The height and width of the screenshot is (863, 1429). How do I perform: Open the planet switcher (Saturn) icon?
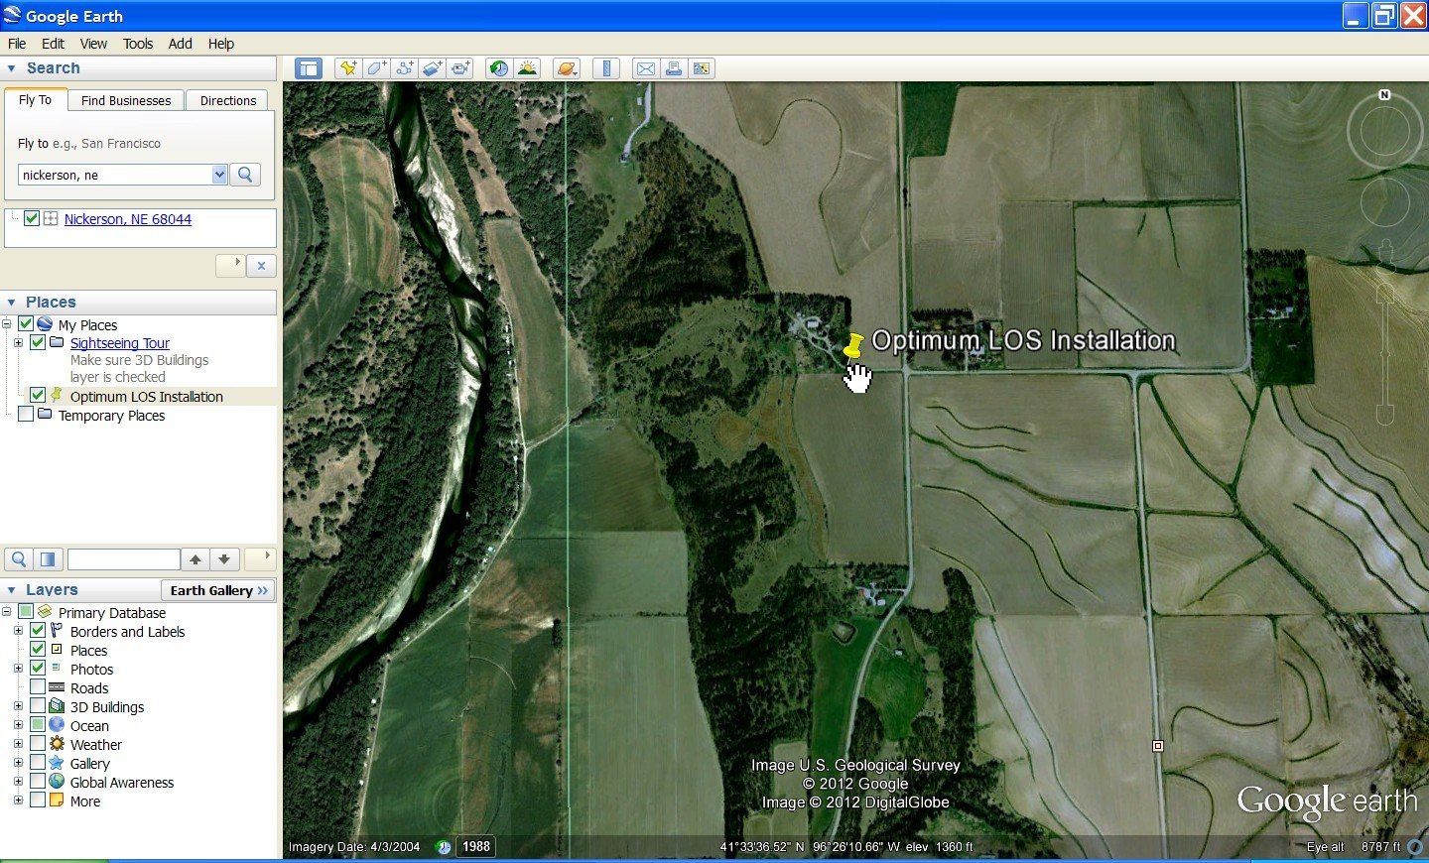click(x=566, y=68)
